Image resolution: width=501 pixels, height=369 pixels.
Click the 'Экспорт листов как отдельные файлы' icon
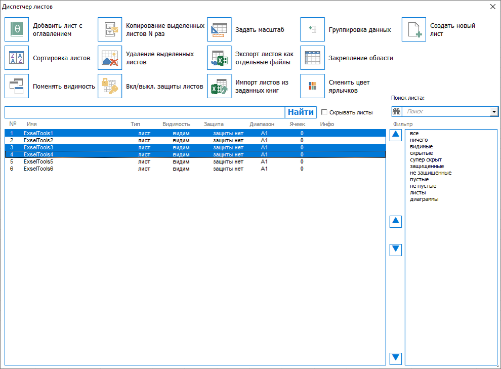220,57
